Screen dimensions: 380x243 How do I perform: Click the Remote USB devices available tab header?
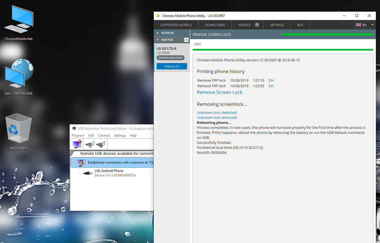(114, 153)
